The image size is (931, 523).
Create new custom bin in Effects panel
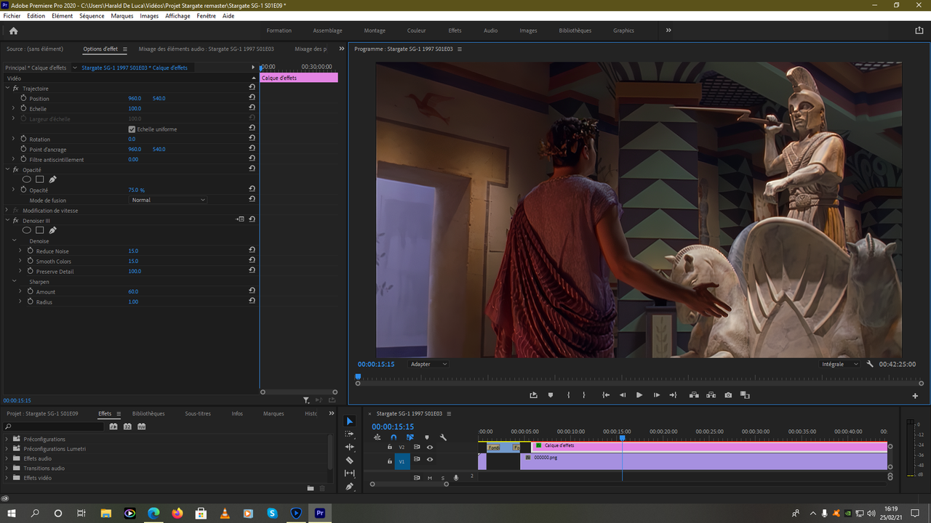tap(311, 488)
